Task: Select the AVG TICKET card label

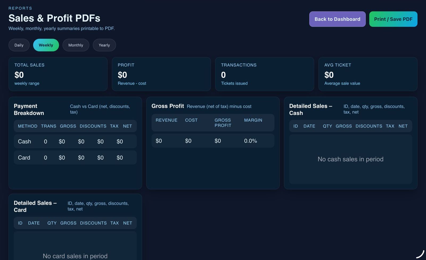Action: tap(338, 65)
